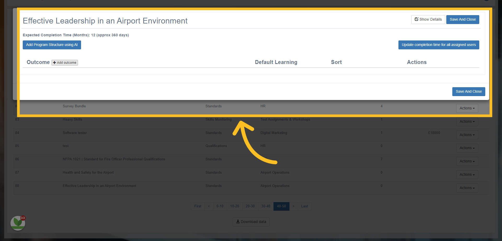Click the Digital Marketing cell
The image size is (502, 241).
(274, 133)
